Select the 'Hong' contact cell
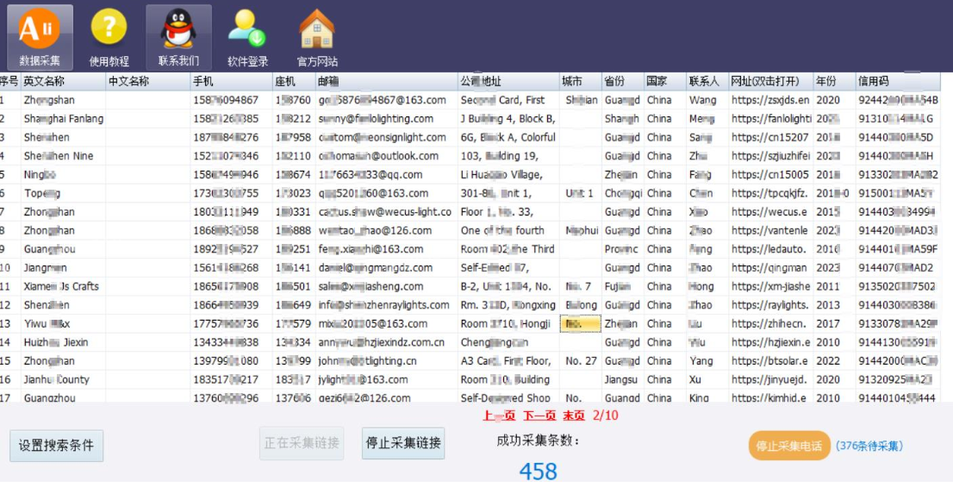The width and height of the screenshot is (953, 487). point(707,286)
